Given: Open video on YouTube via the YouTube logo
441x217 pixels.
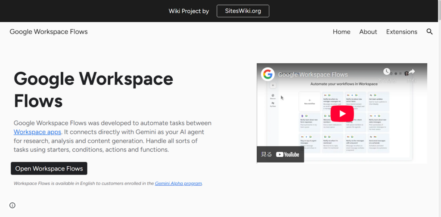Looking at the screenshot, I should (287, 155).
